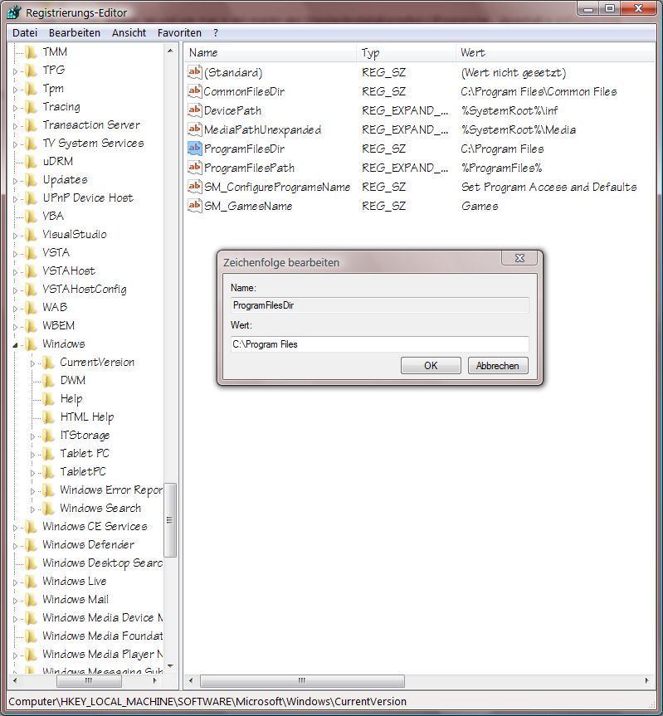Open the Favoriten menu
The width and height of the screenshot is (663, 716).
point(179,33)
